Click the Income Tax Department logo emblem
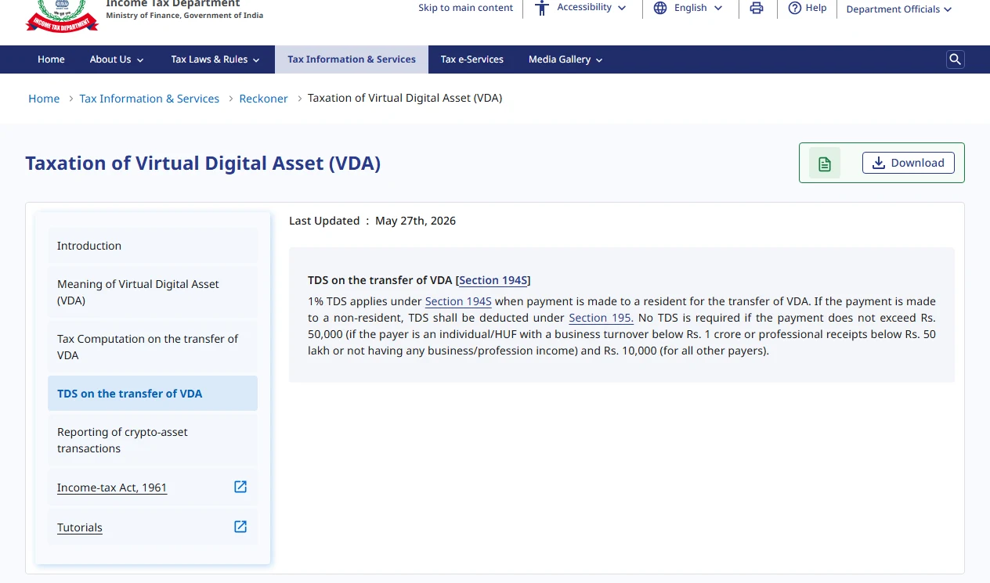The height and width of the screenshot is (583, 990). click(62, 16)
